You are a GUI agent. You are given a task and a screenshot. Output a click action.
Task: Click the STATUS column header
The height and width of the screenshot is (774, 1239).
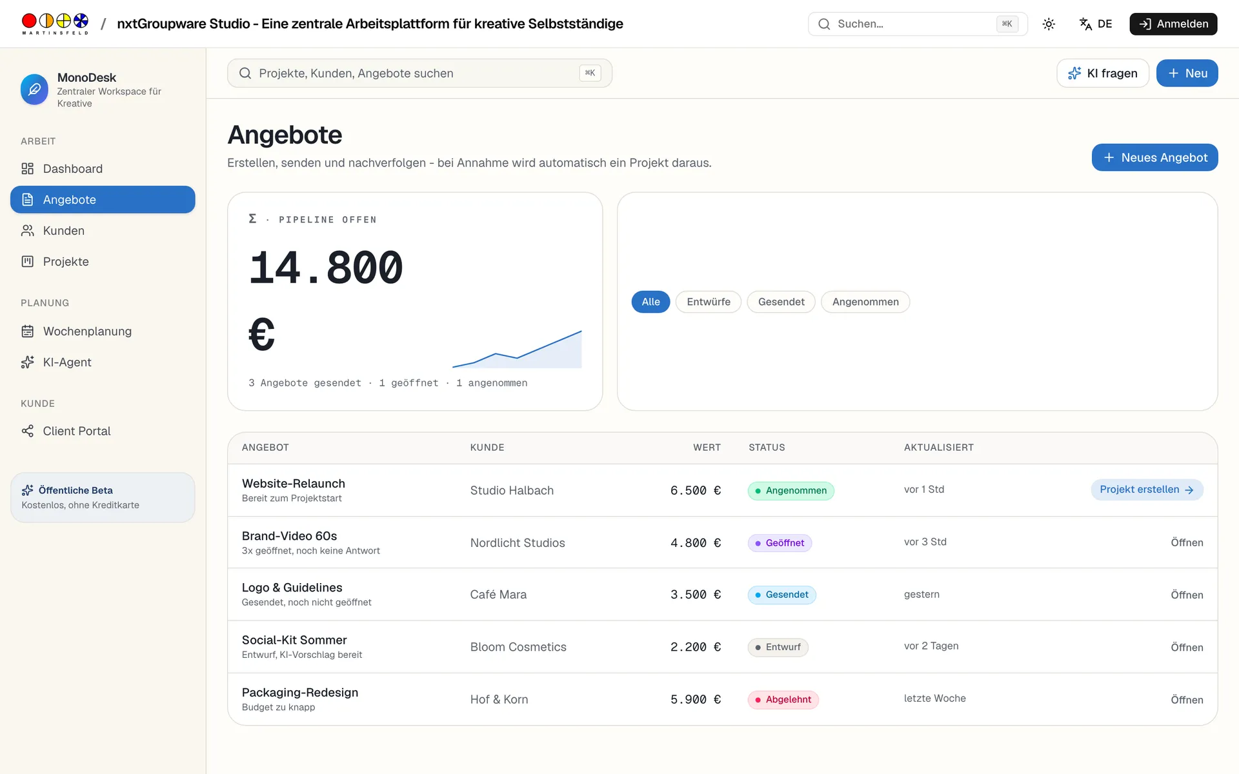[767, 447]
